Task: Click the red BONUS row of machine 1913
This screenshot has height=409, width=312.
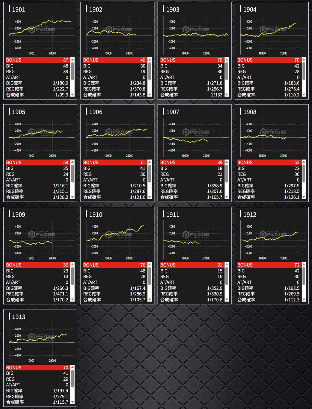Action: [x=37, y=367]
